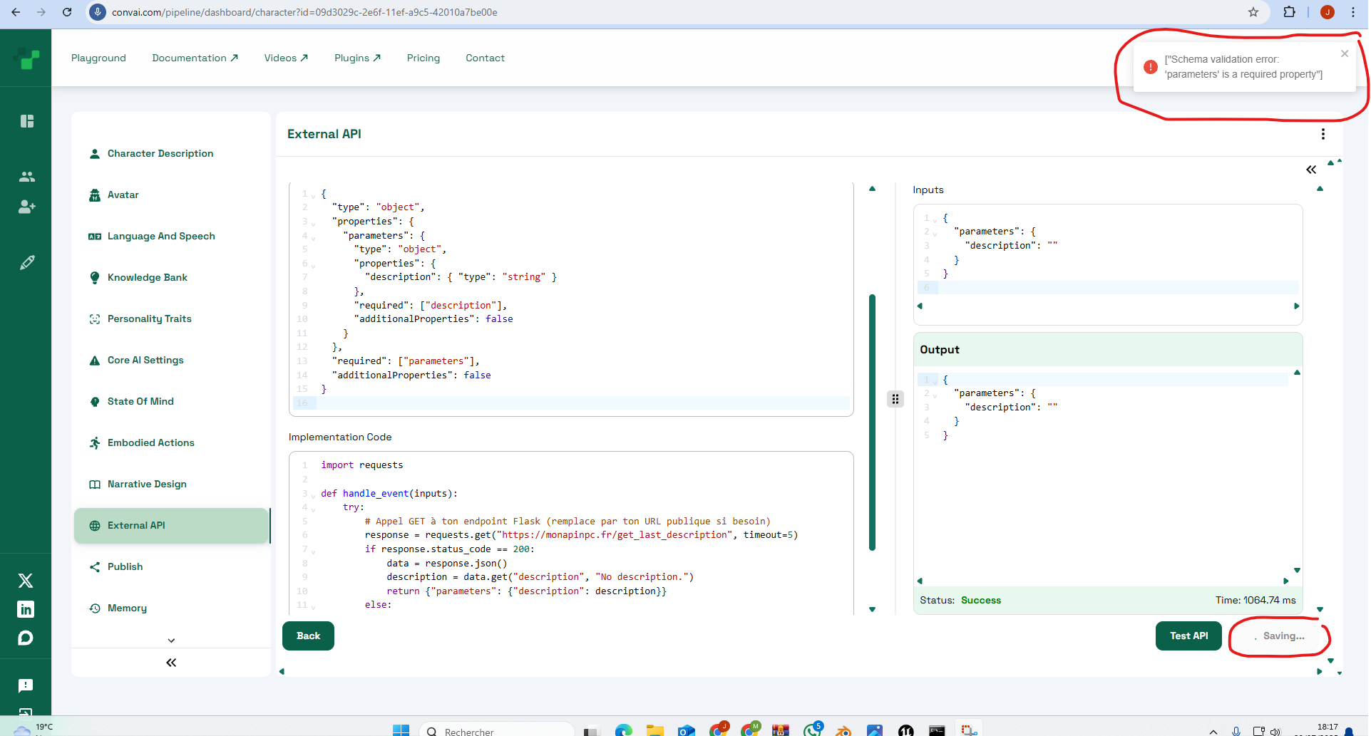Open the Personality Traits section
The width and height of the screenshot is (1371, 736).
pos(149,319)
